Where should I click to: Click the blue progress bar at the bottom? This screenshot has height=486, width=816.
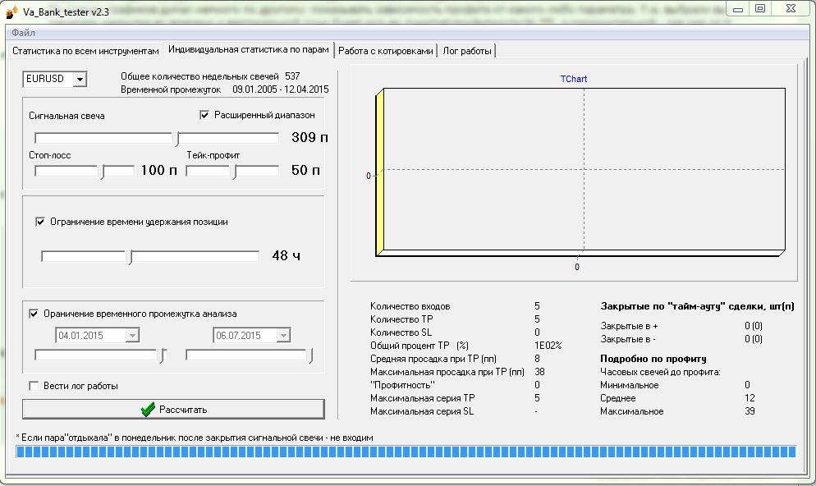[406, 452]
